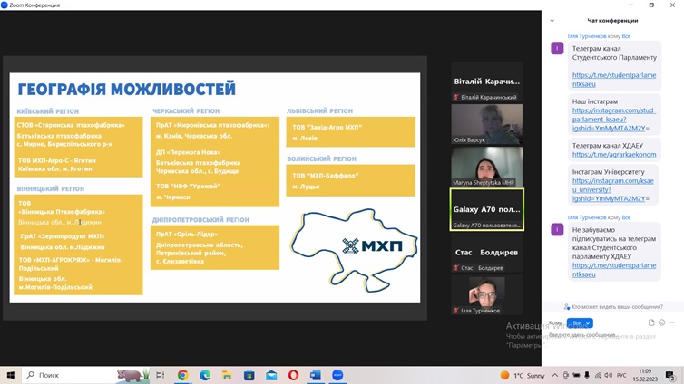Image resolution: width=684 pixels, height=384 pixels.
Task: Click 'КИЇВСЬКИЙ РЕГІОН' heading on slide
Action: click(48, 111)
